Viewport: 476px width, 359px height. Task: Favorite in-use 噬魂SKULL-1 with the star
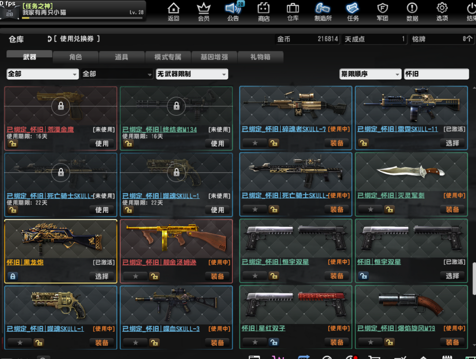pos(20,342)
